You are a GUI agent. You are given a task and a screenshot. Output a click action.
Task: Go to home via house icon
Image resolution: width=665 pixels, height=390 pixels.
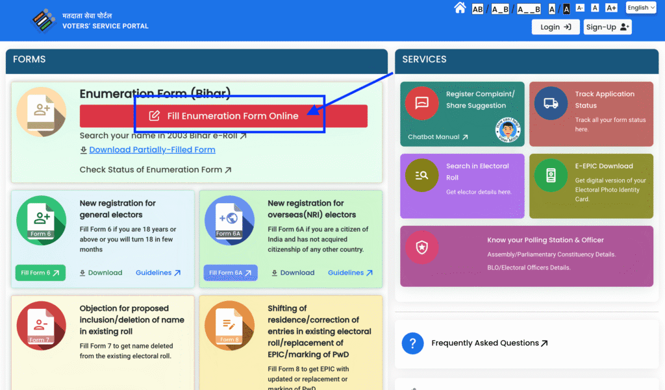(460, 8)
